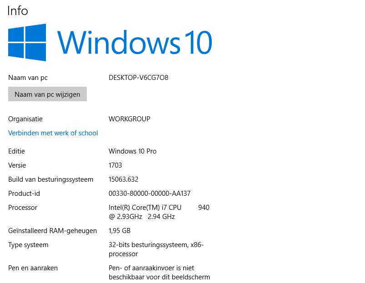Image resolution: width=365 pixels, height=283 pixels.
Task: Select the 'Info' page heading
Action: click(18, 11)
